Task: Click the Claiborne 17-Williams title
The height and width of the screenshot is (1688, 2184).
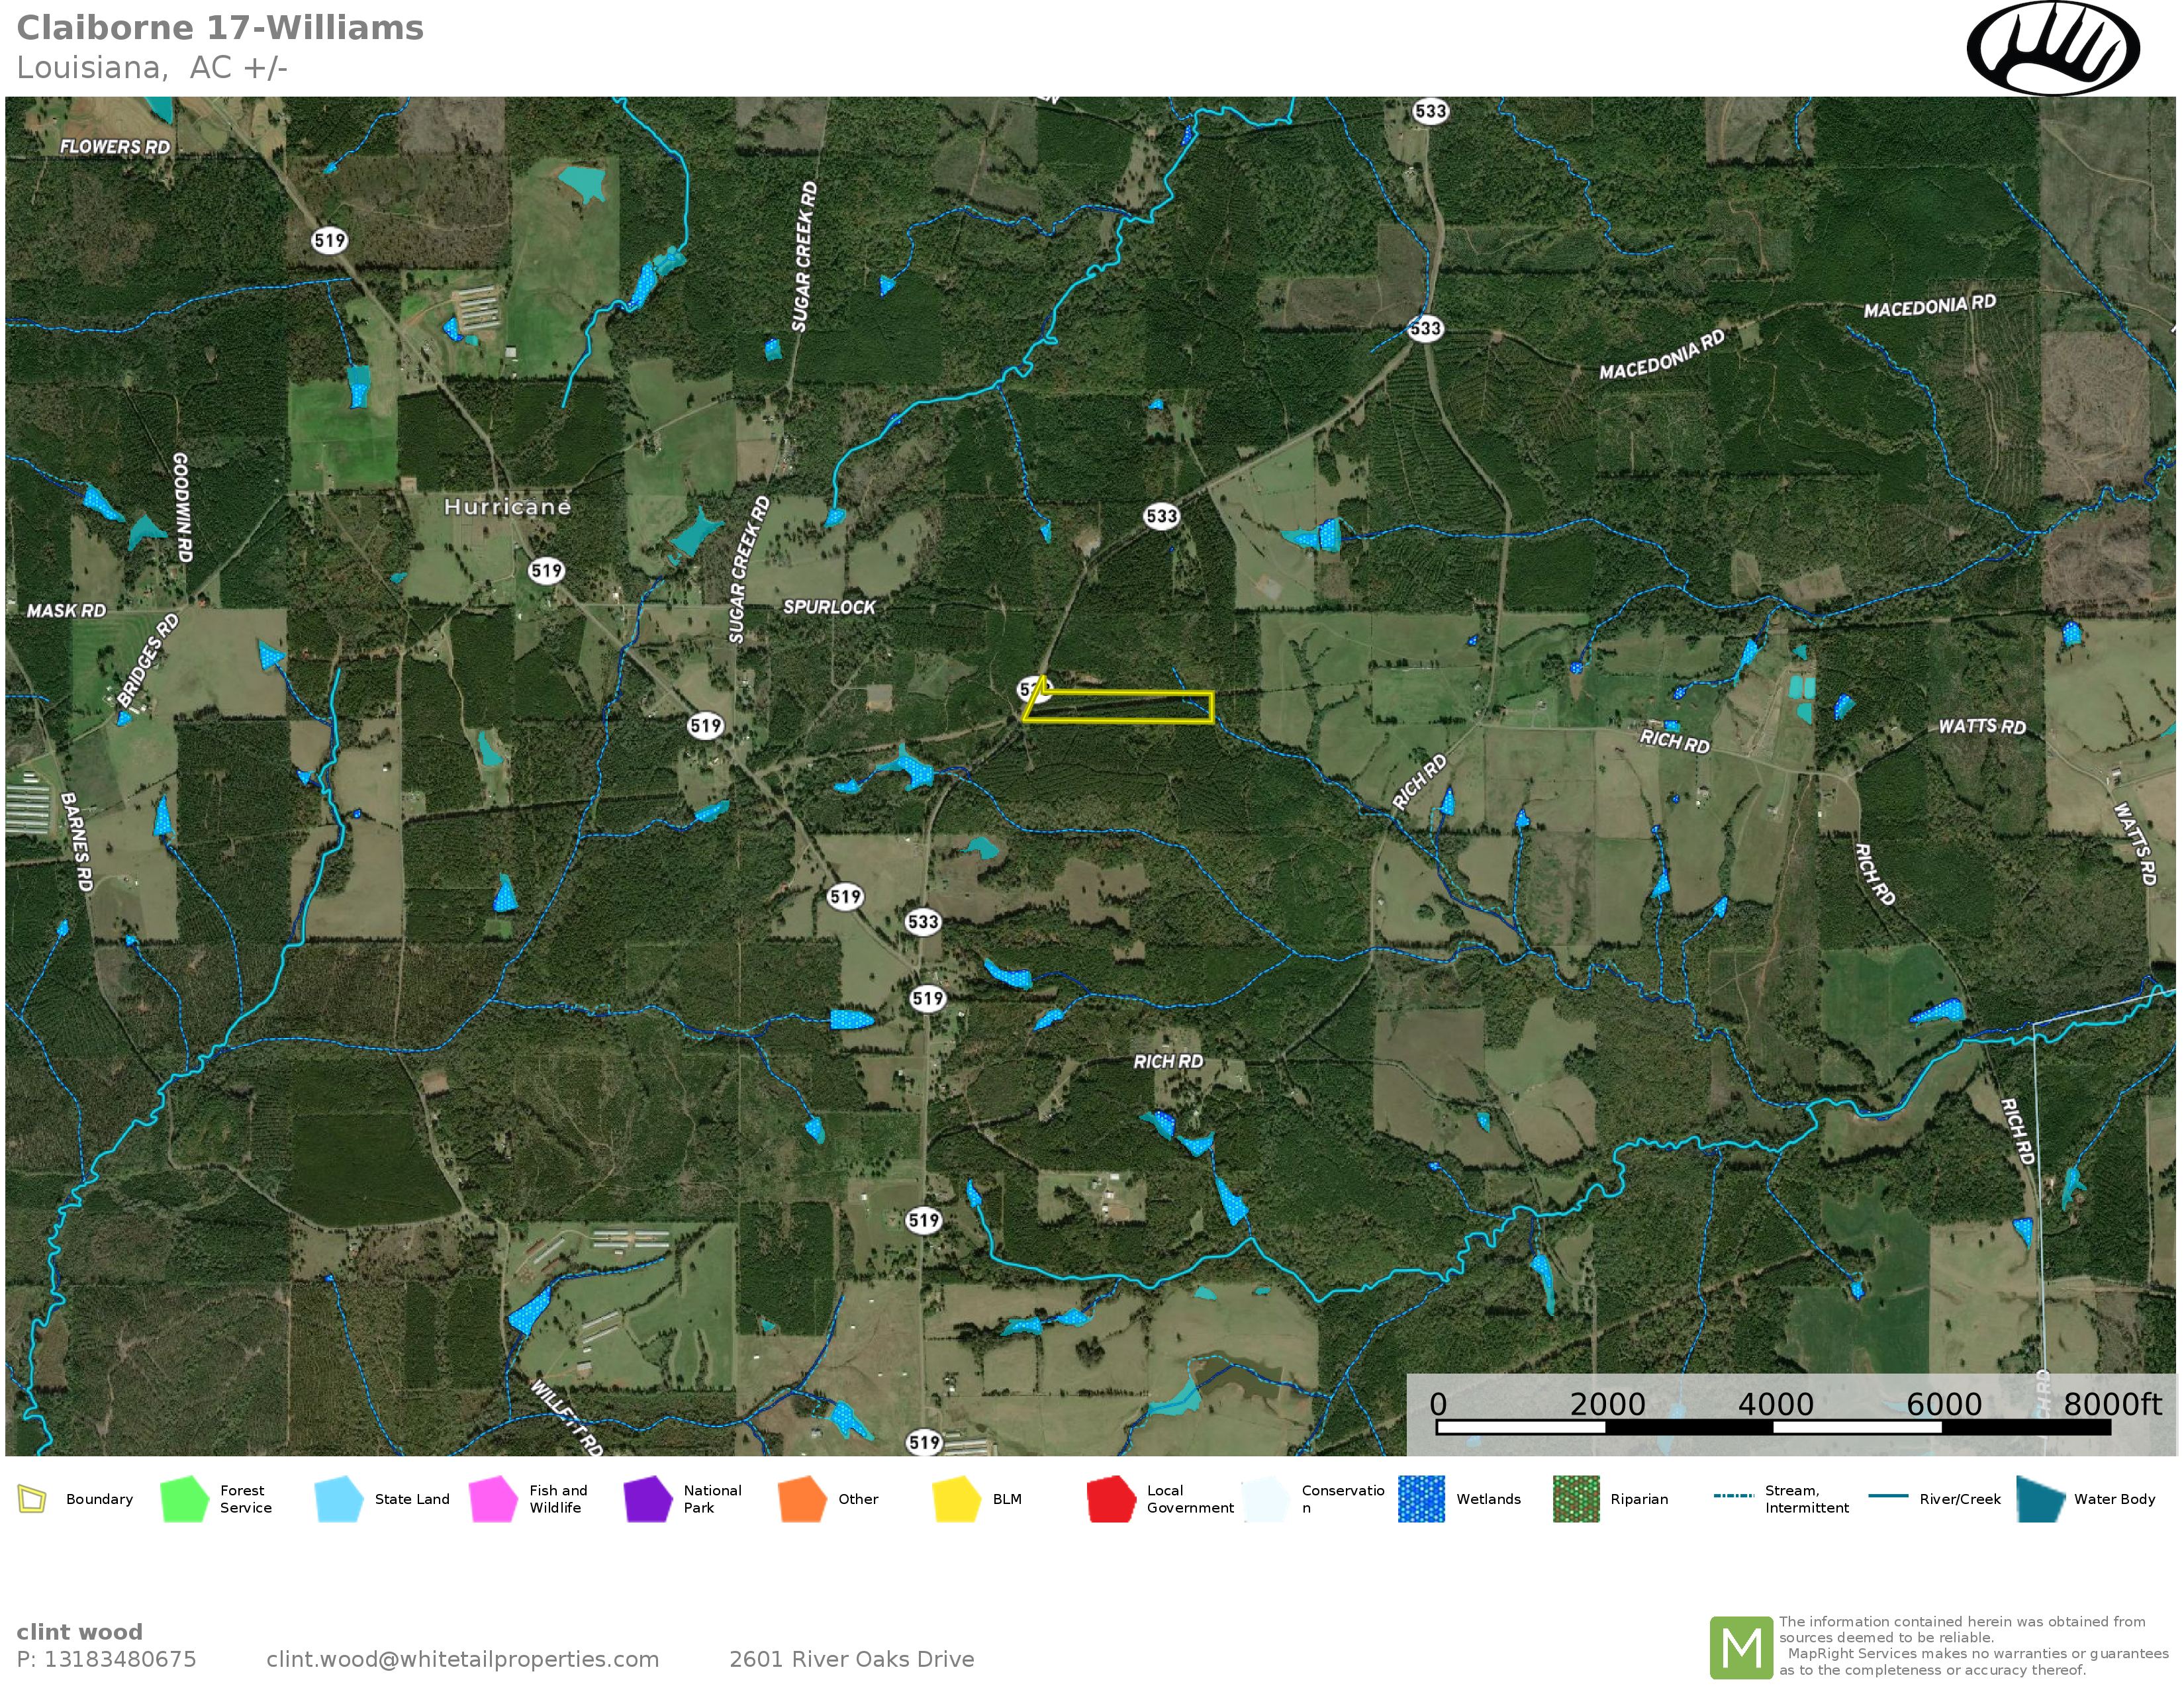Action: [220, 28]
